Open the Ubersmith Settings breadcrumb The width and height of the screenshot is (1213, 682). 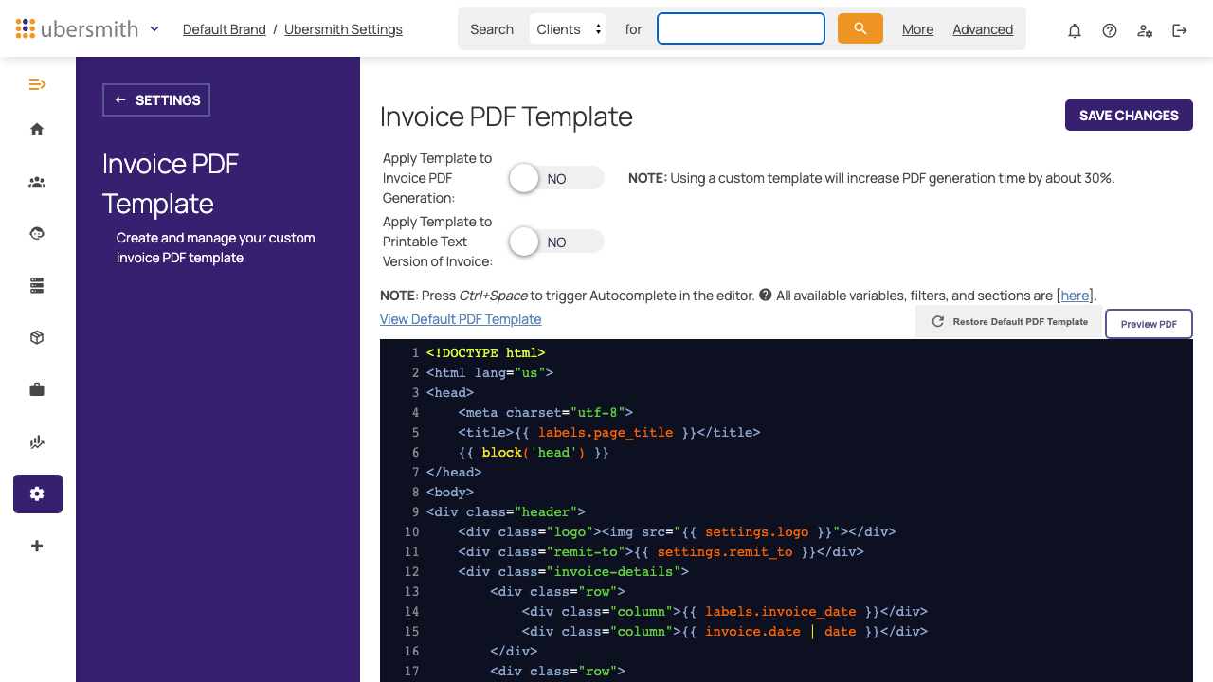(343, 29)
